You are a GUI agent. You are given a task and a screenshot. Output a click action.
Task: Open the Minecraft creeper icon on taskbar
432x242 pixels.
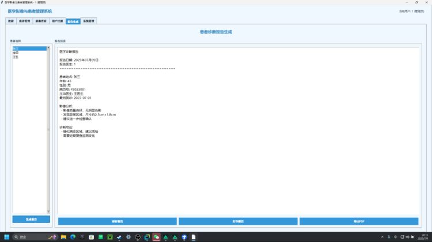tap(109, 237)
